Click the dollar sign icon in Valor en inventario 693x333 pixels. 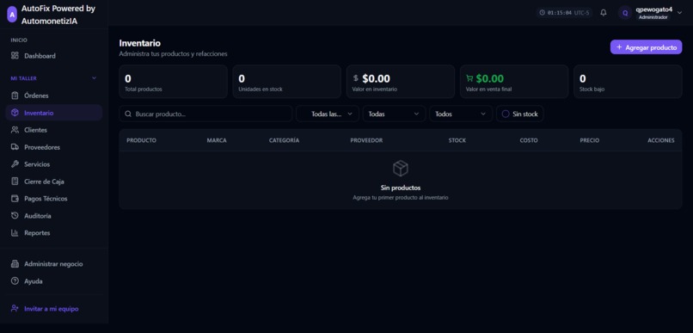[x=356, y=78]
